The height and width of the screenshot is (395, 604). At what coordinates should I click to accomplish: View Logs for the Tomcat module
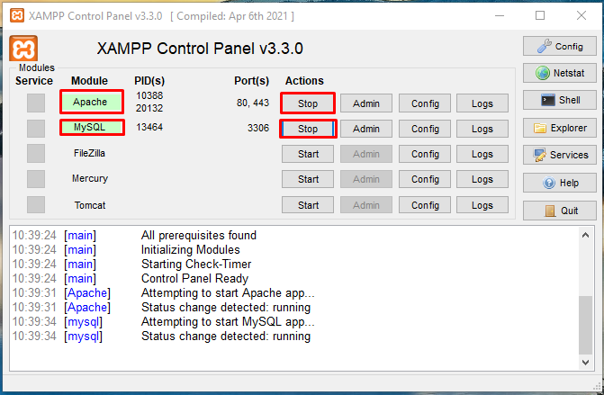[x=482, y=205]
